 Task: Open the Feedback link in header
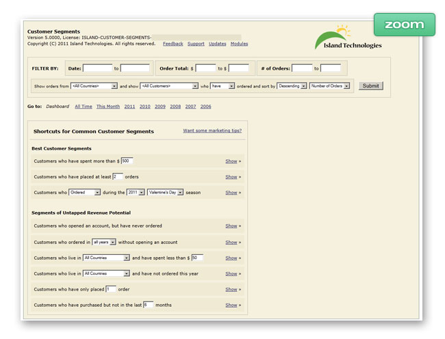173,44
